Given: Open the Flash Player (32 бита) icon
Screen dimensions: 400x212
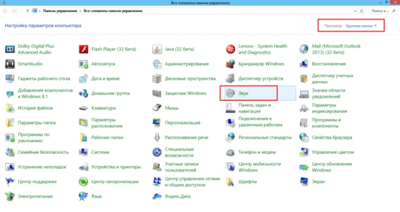Looking at the screenshot, I should (83, 49).
